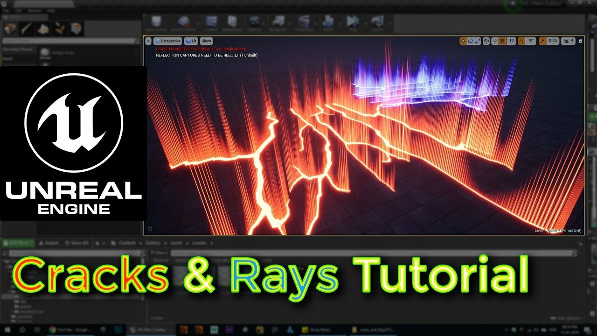Go to Content in the breadcrumb path

coord(127,243)
